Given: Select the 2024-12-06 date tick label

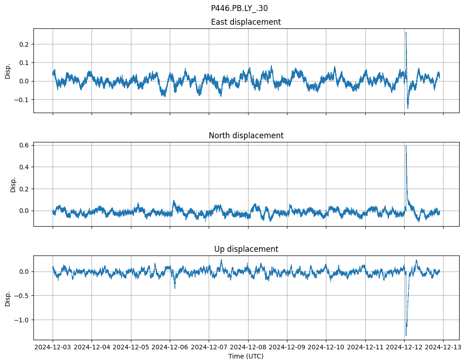Looking at the screenshot, I should click(x=170, y=348).
